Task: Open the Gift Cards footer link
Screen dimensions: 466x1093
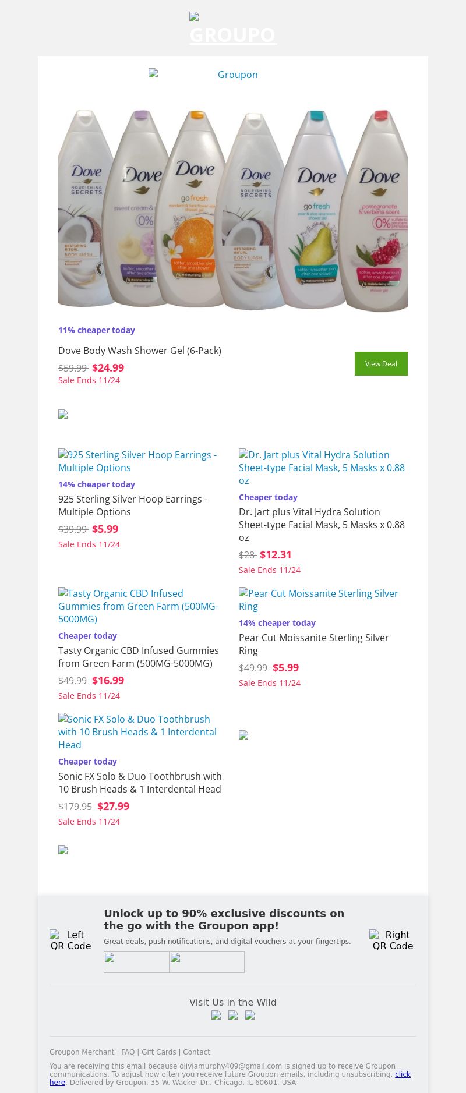Action: (158, 1052)
